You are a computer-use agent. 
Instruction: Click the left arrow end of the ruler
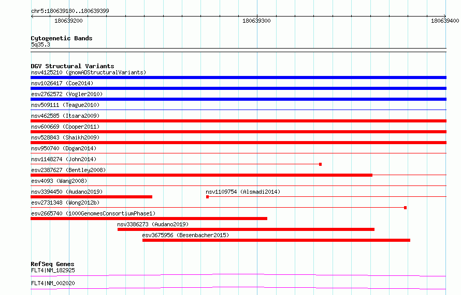coord(32,16)
